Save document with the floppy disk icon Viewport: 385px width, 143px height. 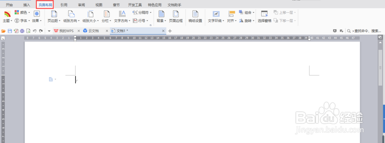[10, 31]
